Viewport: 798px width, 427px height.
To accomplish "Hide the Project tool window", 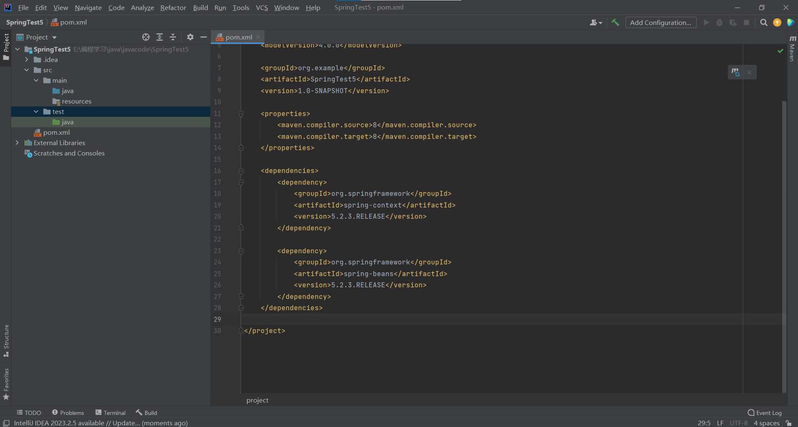I will 204,37.
